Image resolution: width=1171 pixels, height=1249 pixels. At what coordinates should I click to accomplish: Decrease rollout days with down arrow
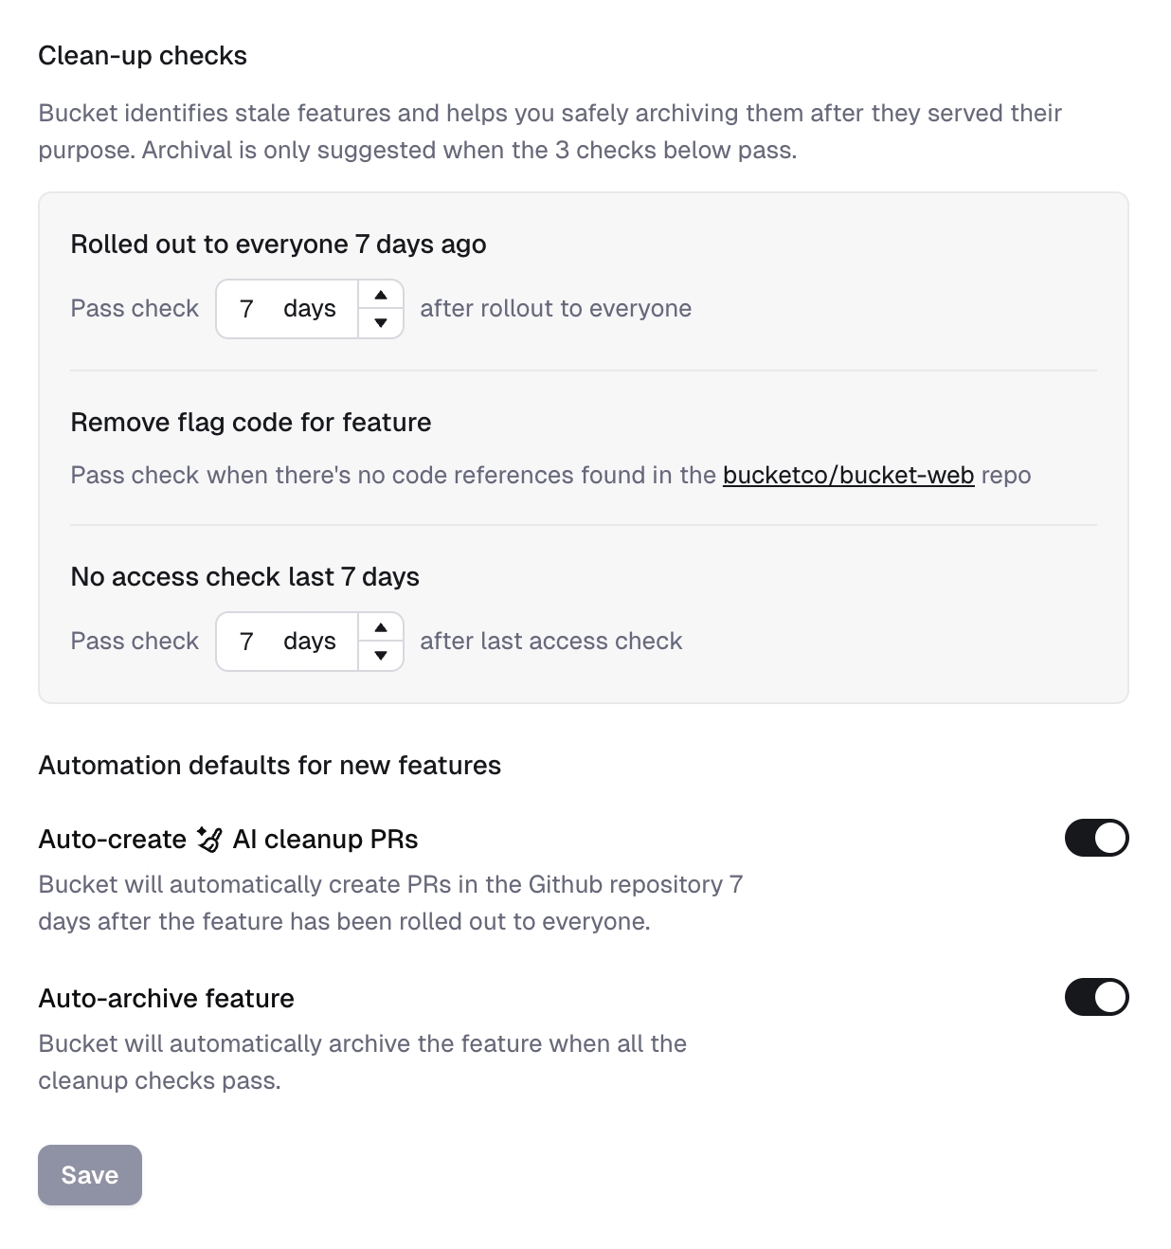click(381, 323)
